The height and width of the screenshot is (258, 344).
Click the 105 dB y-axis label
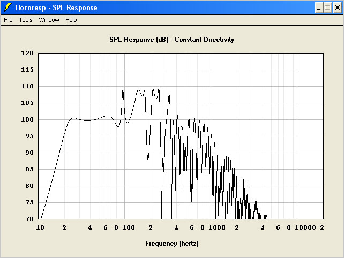(x=27, y=103)
